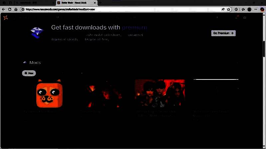Click the premium diamond icon
266x149 pixels.
37,32
